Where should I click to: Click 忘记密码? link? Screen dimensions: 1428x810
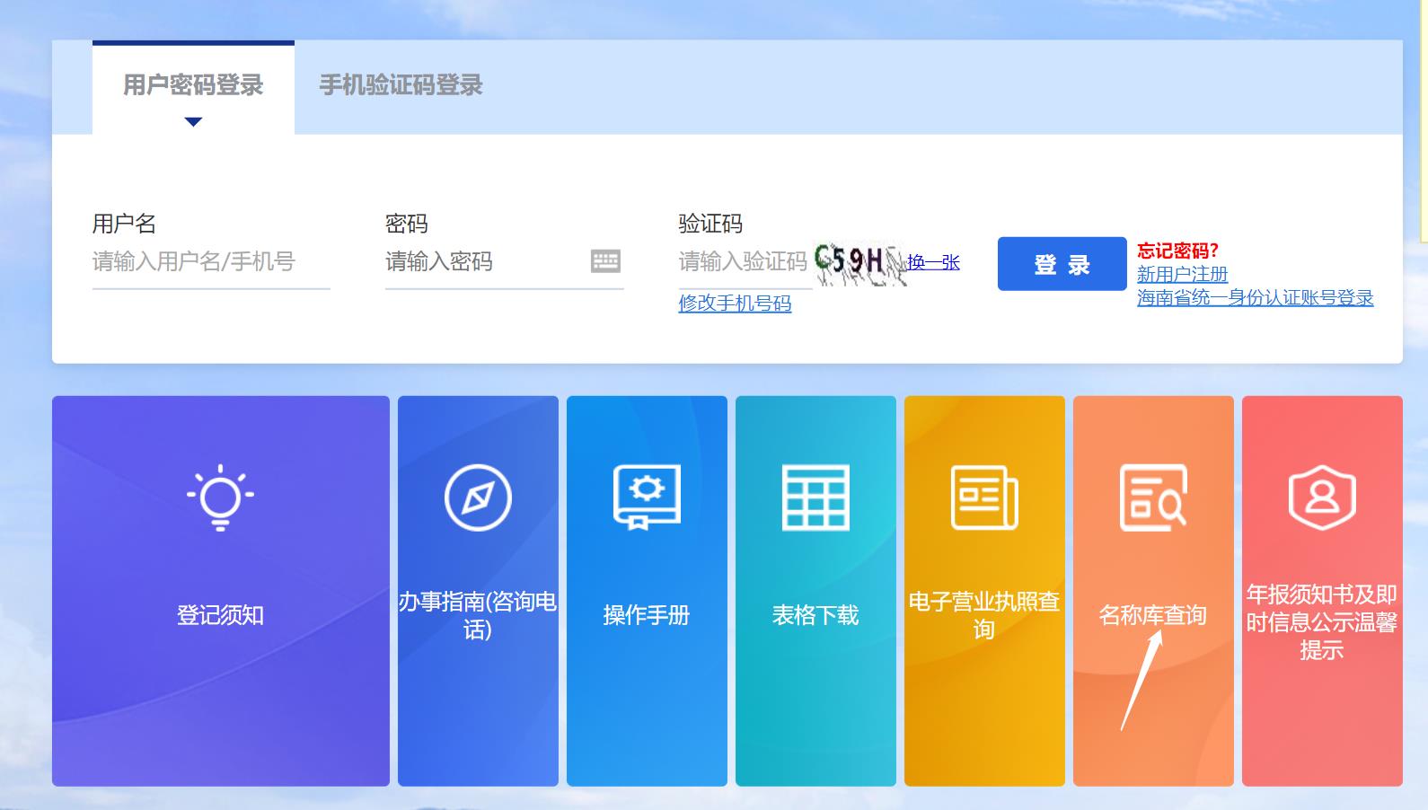click(x=1177, y=251)
